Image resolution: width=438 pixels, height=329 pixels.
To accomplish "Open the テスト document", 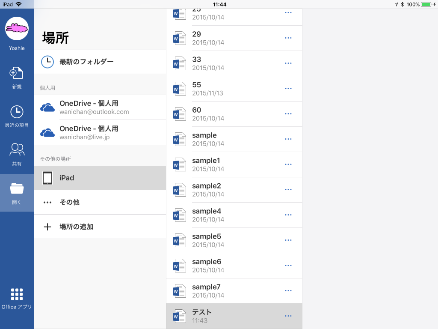I will 234,316.
